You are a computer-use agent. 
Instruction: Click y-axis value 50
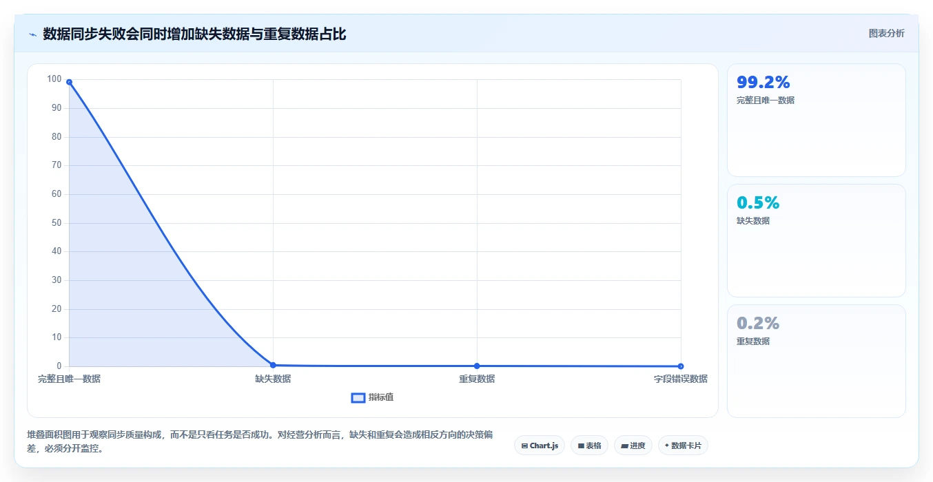[57, 222]
